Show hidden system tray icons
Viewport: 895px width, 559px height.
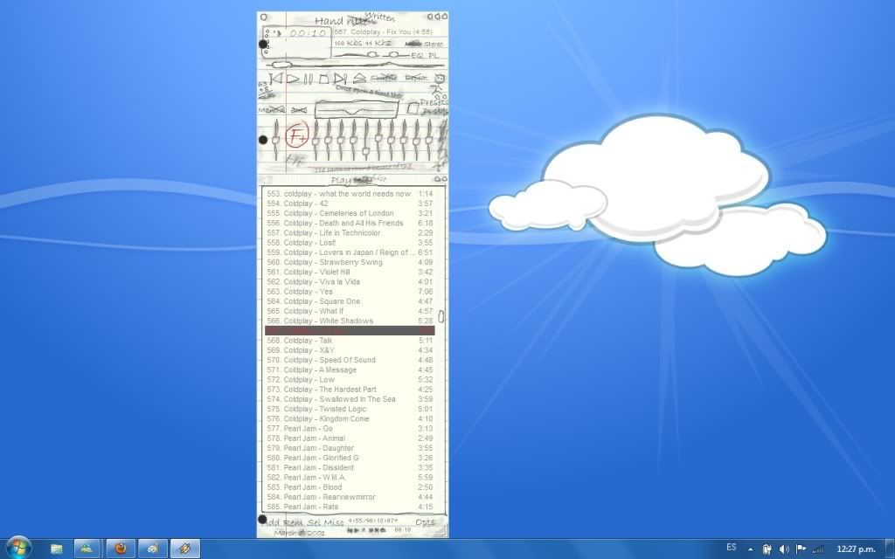point(751,549)
